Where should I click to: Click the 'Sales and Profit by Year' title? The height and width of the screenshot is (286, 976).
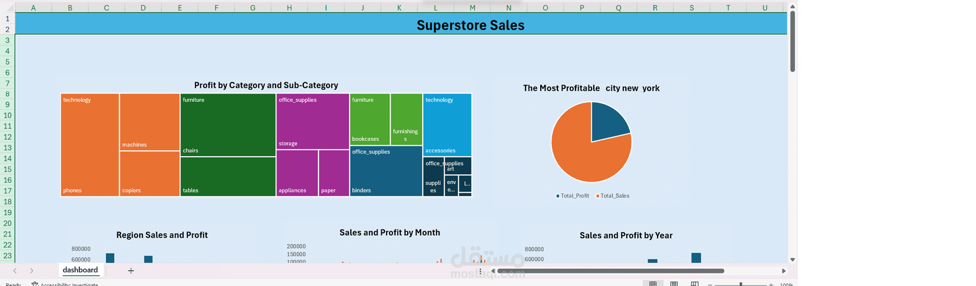tap(626, 236)
